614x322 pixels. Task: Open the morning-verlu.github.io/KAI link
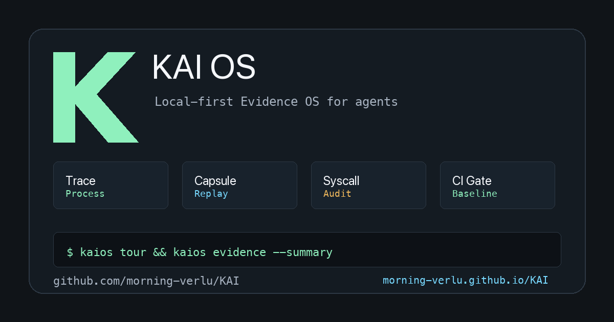466,280
